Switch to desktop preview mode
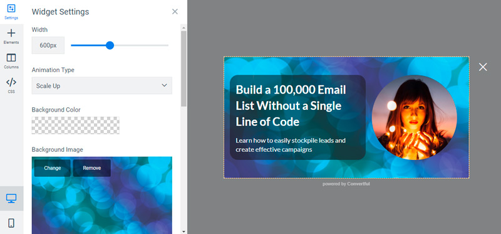Screen dimensions: 501x234 (11, 198)
